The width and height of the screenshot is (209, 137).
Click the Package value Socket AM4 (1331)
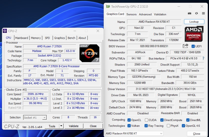(x=49, y=56)
